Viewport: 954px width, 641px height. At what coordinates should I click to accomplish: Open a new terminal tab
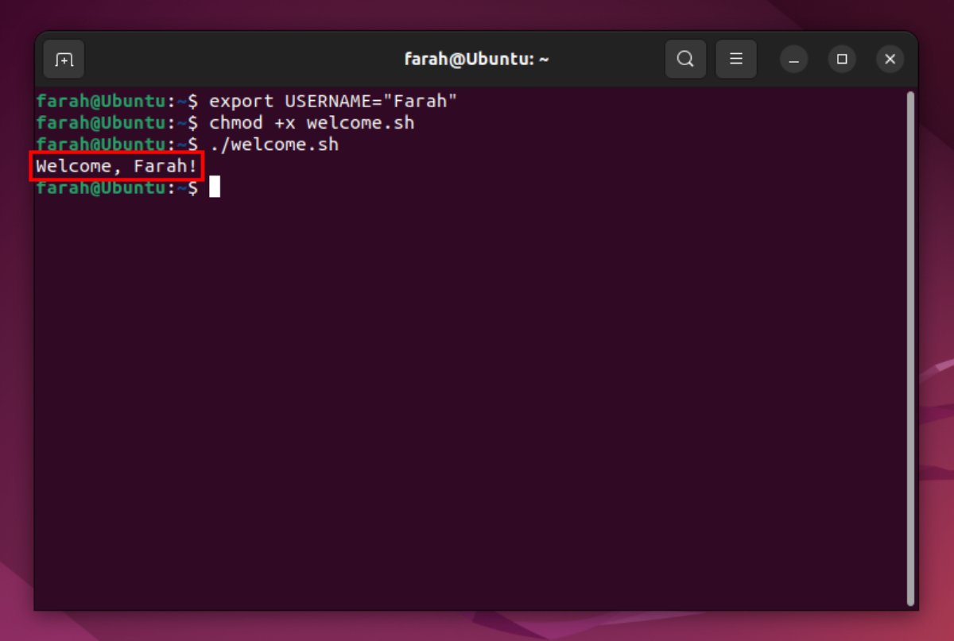(64, 60)
